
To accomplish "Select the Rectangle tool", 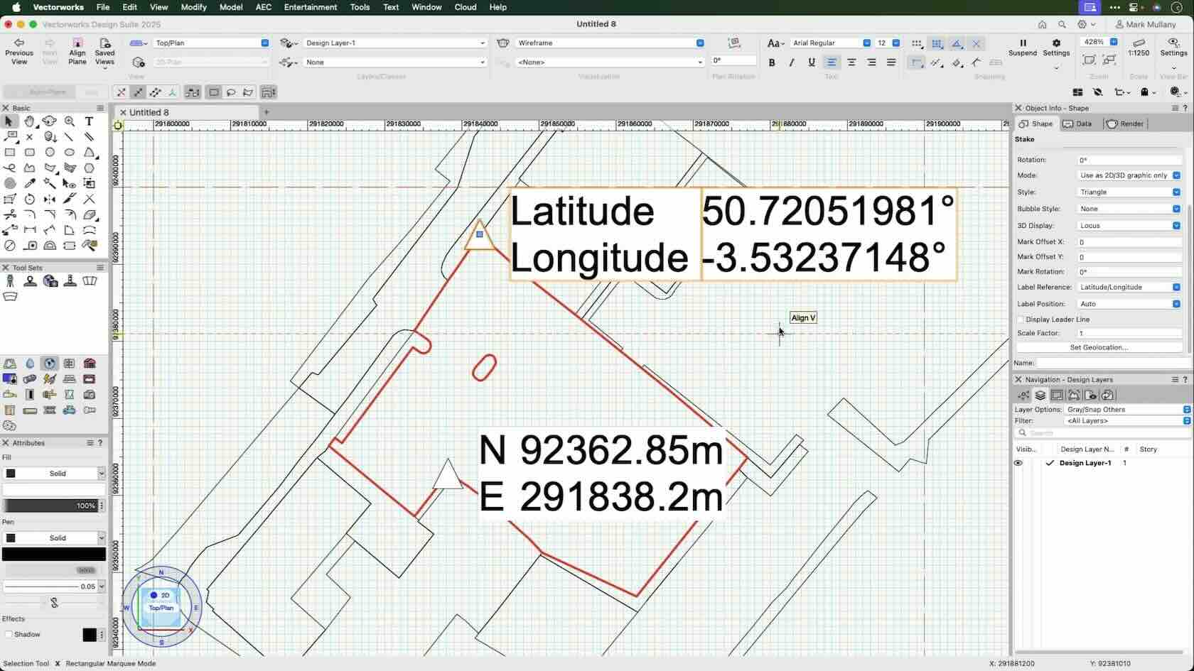I will 9,152.
